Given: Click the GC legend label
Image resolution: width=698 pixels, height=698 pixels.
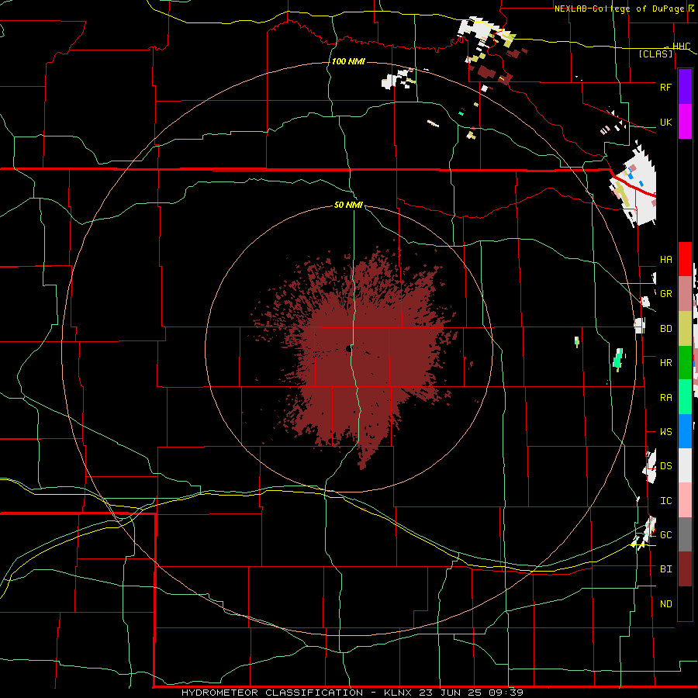Looking at the screenshot, I should click(665, 535).
